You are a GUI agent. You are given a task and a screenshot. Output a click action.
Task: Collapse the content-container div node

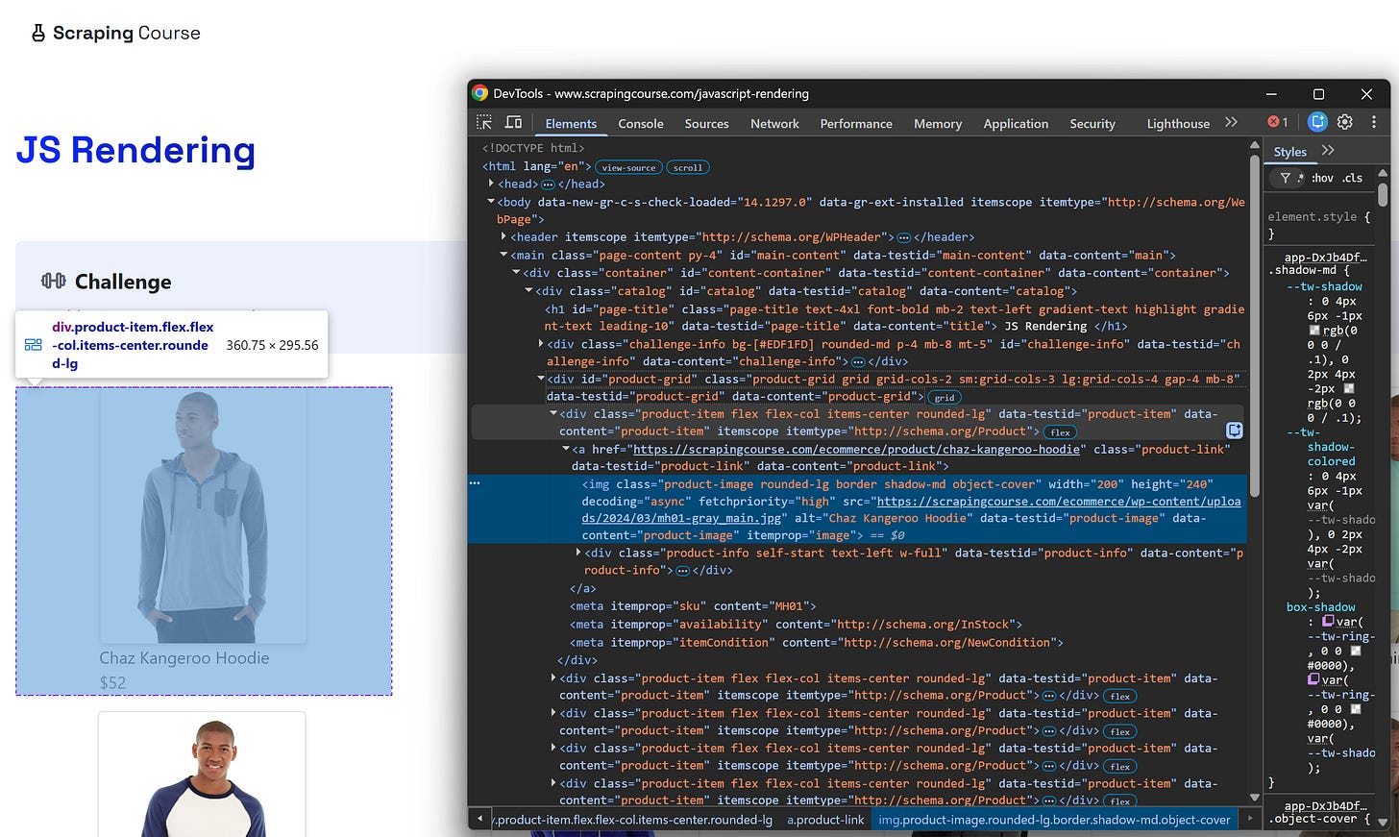point(516,273)
